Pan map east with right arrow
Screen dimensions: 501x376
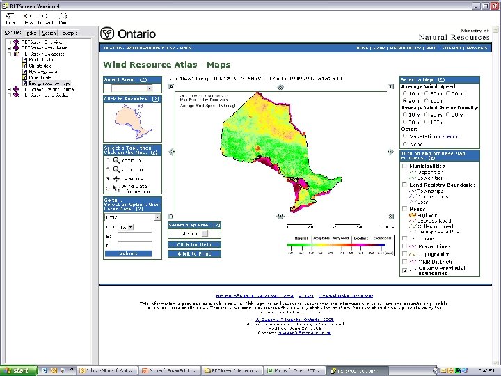(x=390, y=152)
